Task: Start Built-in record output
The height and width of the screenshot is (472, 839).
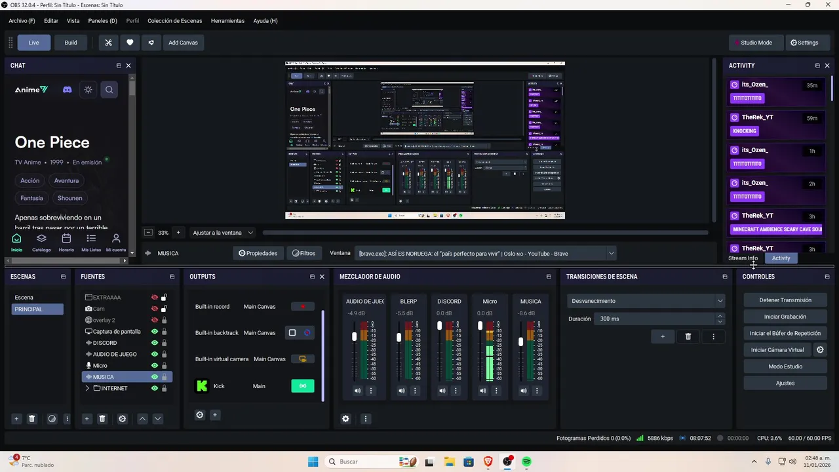Action: pyautogui.click(x=303, y=306)
